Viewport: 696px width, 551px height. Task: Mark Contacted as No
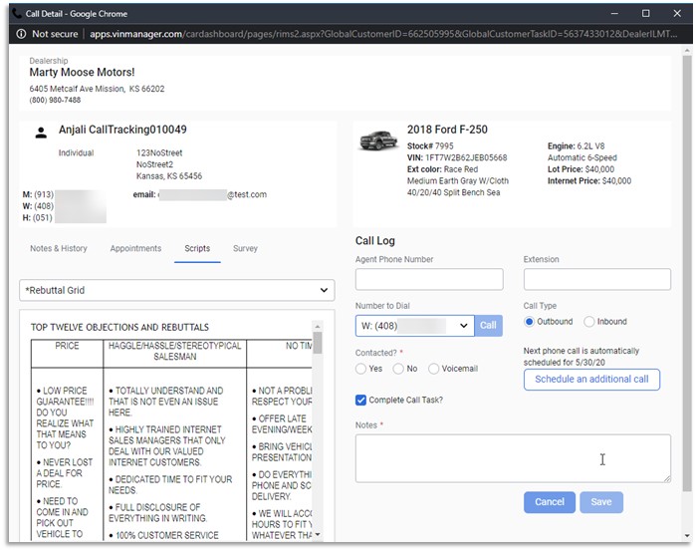(x=398, y=369)
